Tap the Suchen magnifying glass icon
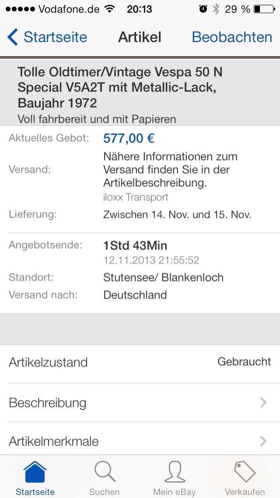This screenshot has height=498, width=280. click(x=105, y=472)
